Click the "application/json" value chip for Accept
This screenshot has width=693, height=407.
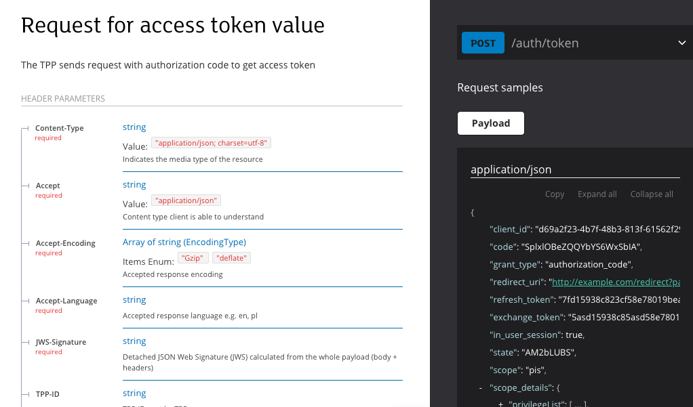(186, 200)
